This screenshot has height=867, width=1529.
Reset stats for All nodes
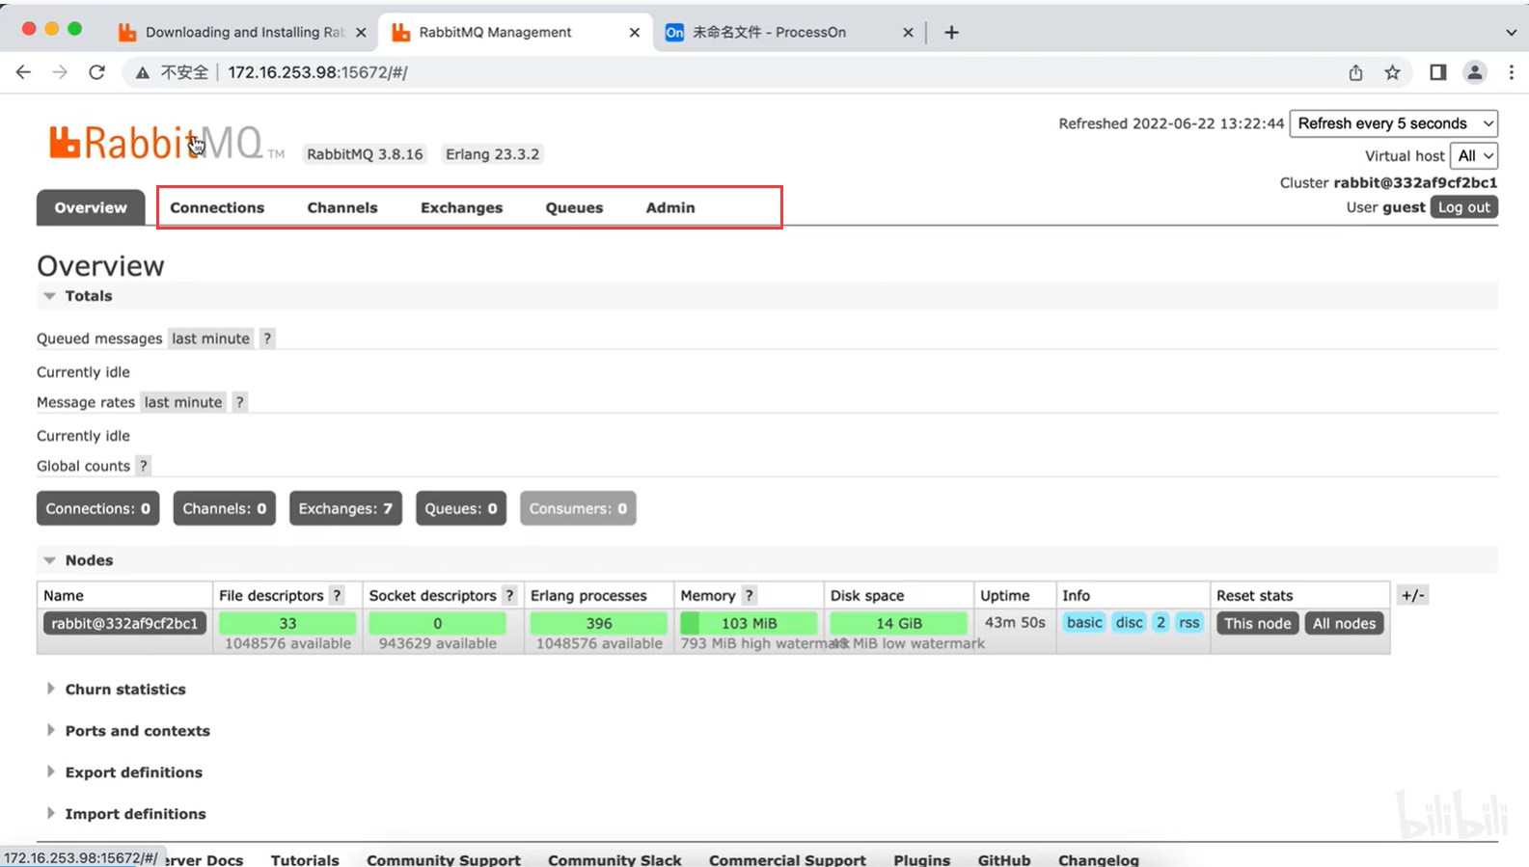pyautogui.click(x=1344, y=623)
